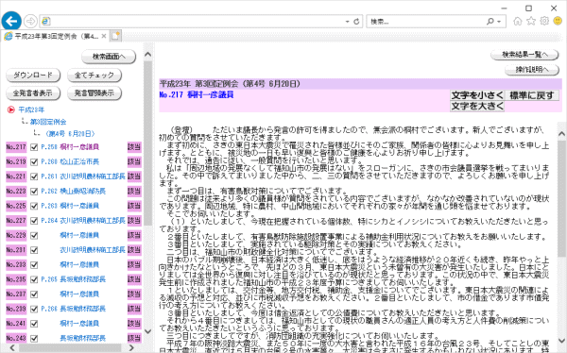The width and height of the screenshot is (567, 353).
Task: Click the IE page icon in the address bar
Action: [45, 22]
